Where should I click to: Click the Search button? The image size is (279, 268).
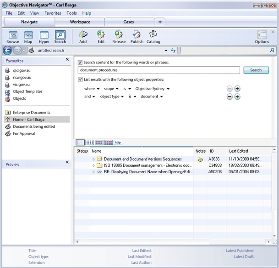(x=256, y=70)
